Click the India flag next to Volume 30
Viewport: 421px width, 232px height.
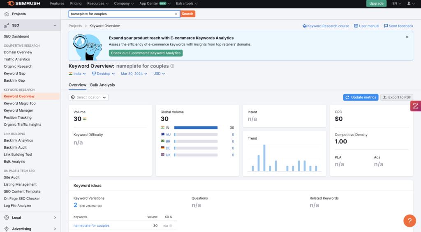coord(85,119)
